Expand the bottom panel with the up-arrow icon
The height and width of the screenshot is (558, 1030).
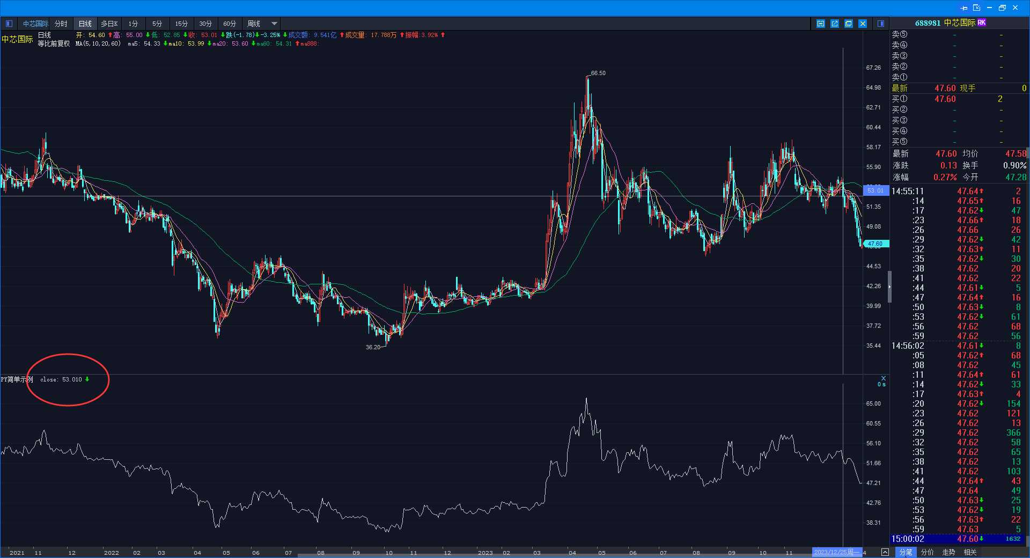coord(885,552)
